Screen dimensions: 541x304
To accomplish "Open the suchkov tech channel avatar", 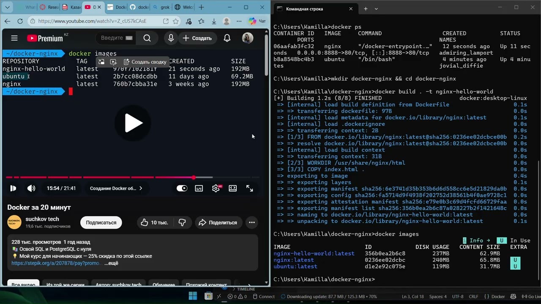I will 14,222.
